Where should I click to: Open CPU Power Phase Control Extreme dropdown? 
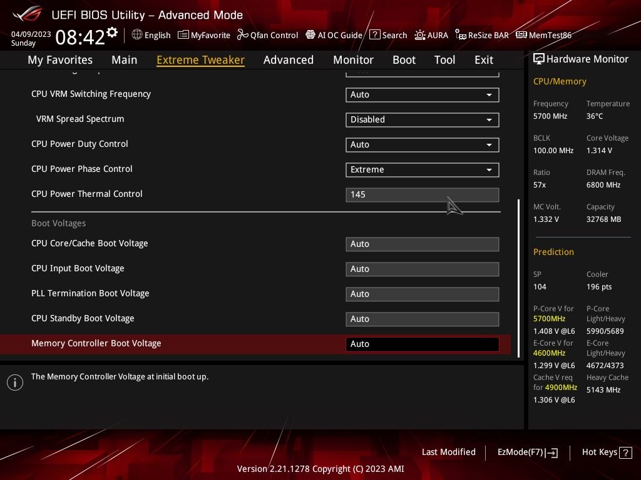[422, 170]
